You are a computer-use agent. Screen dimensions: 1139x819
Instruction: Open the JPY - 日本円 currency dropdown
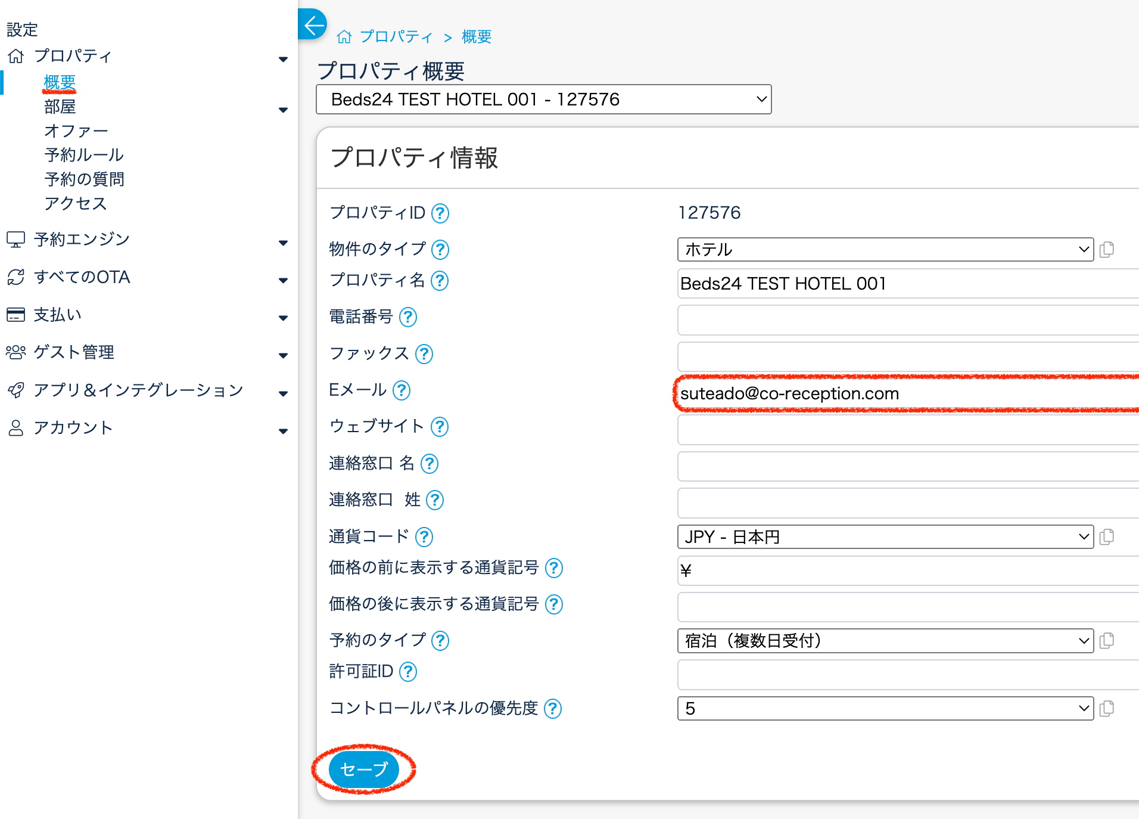click(x=885, y=537)
